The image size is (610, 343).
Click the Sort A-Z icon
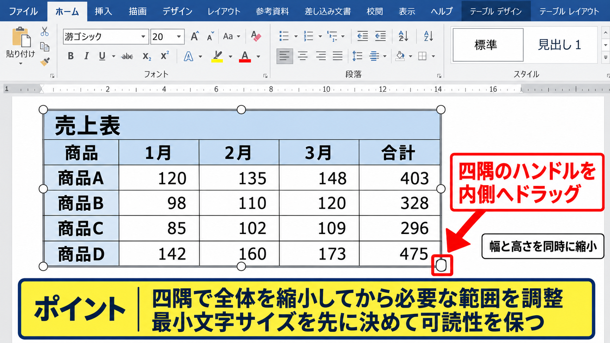[428, 36]
